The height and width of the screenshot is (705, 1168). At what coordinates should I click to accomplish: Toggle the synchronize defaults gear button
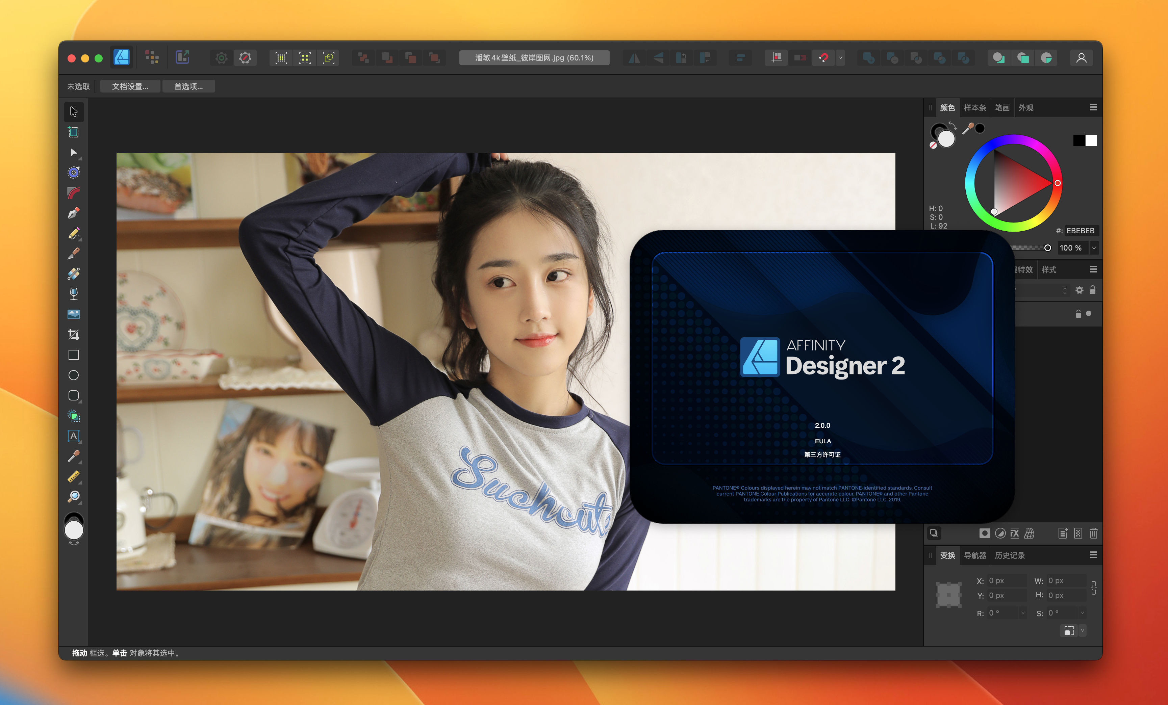[x=221, y=58]
